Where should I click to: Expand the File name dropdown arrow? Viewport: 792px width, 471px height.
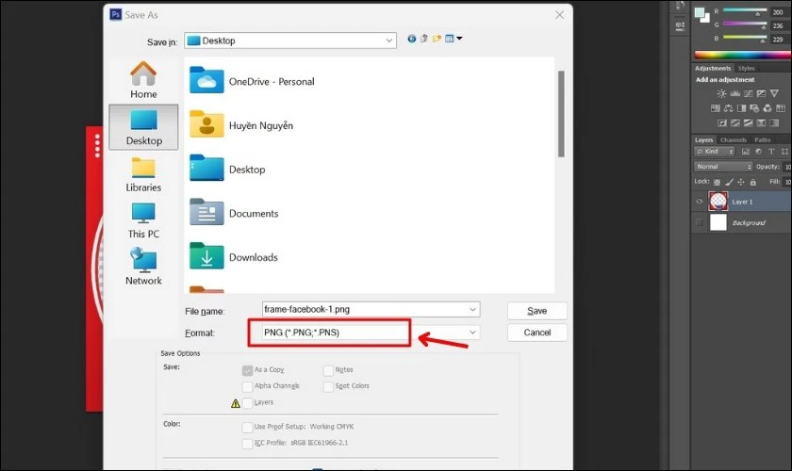[472, 310]
